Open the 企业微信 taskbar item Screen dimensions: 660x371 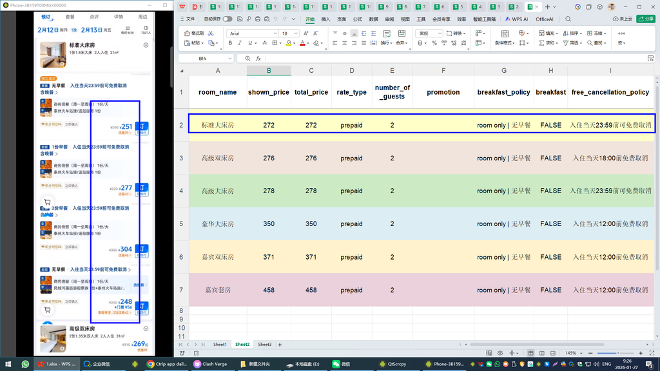coord(97,364)
